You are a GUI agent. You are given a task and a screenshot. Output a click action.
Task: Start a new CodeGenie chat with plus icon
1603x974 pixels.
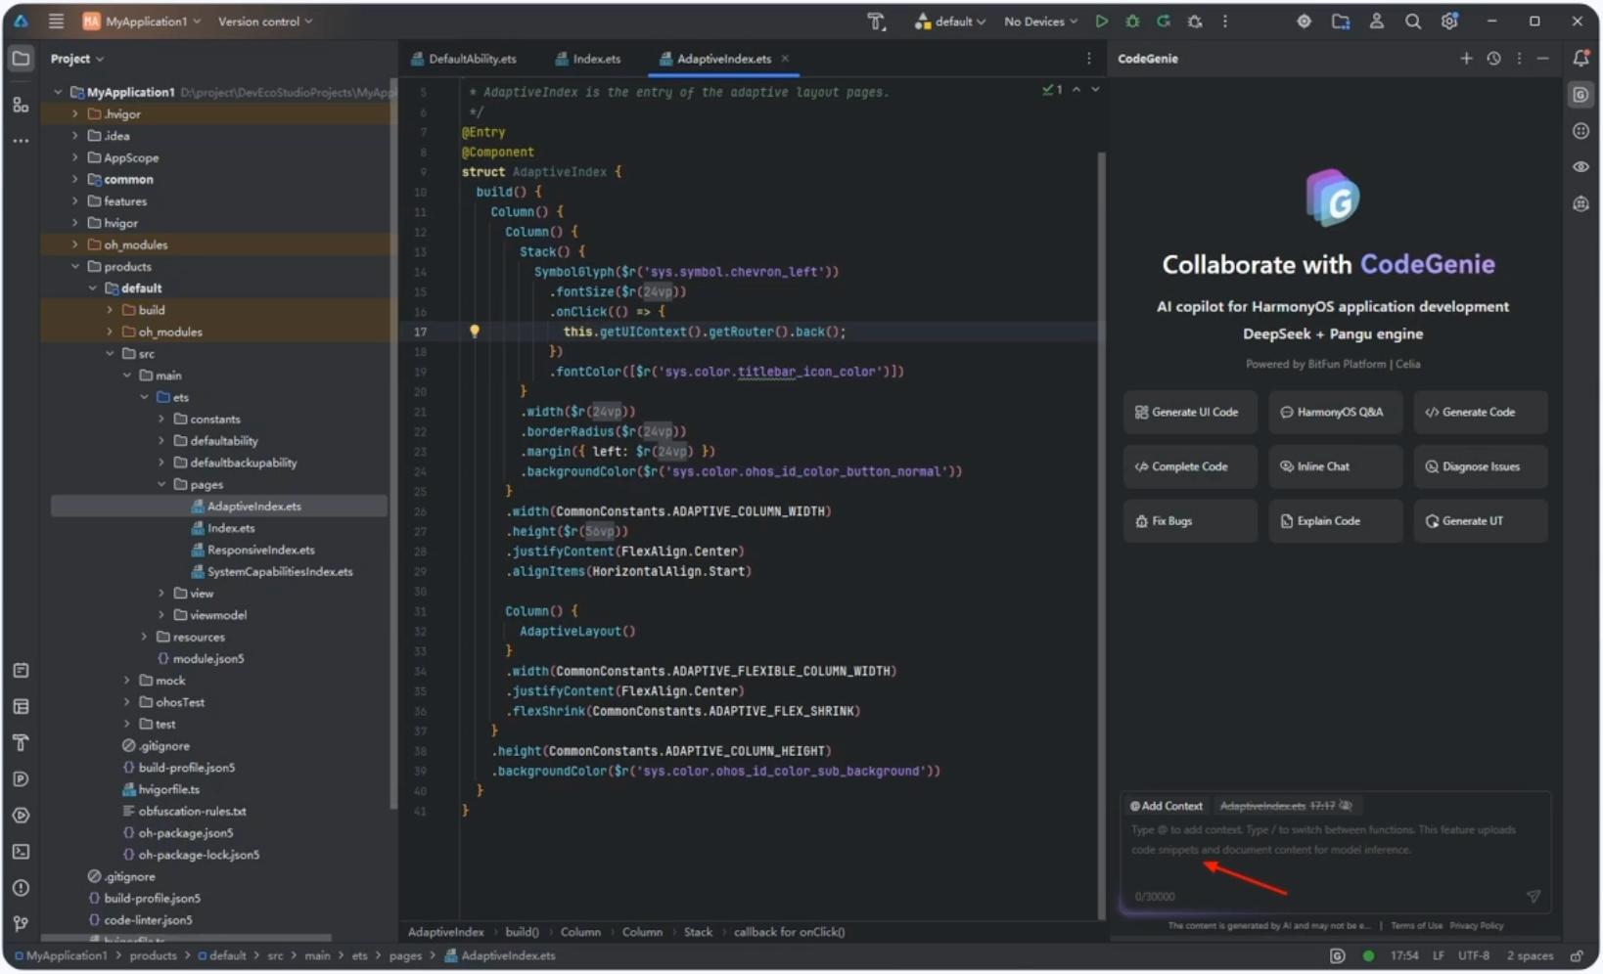[1465, 59]
